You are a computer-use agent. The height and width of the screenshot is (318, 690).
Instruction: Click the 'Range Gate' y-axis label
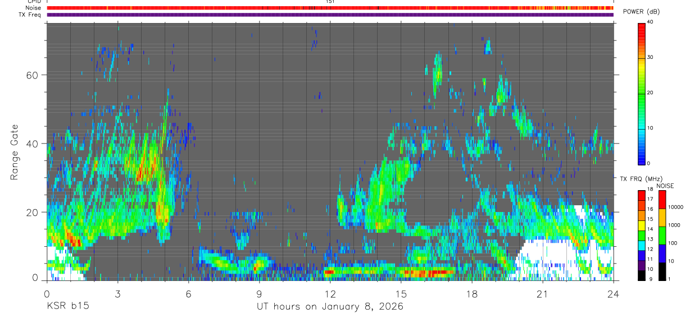(15, 152)
